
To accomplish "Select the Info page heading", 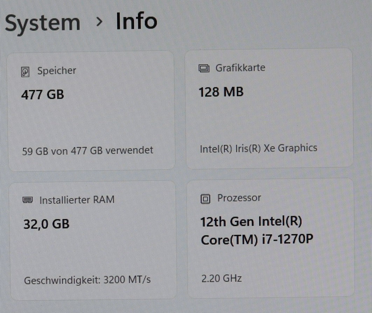I will 137,21.
